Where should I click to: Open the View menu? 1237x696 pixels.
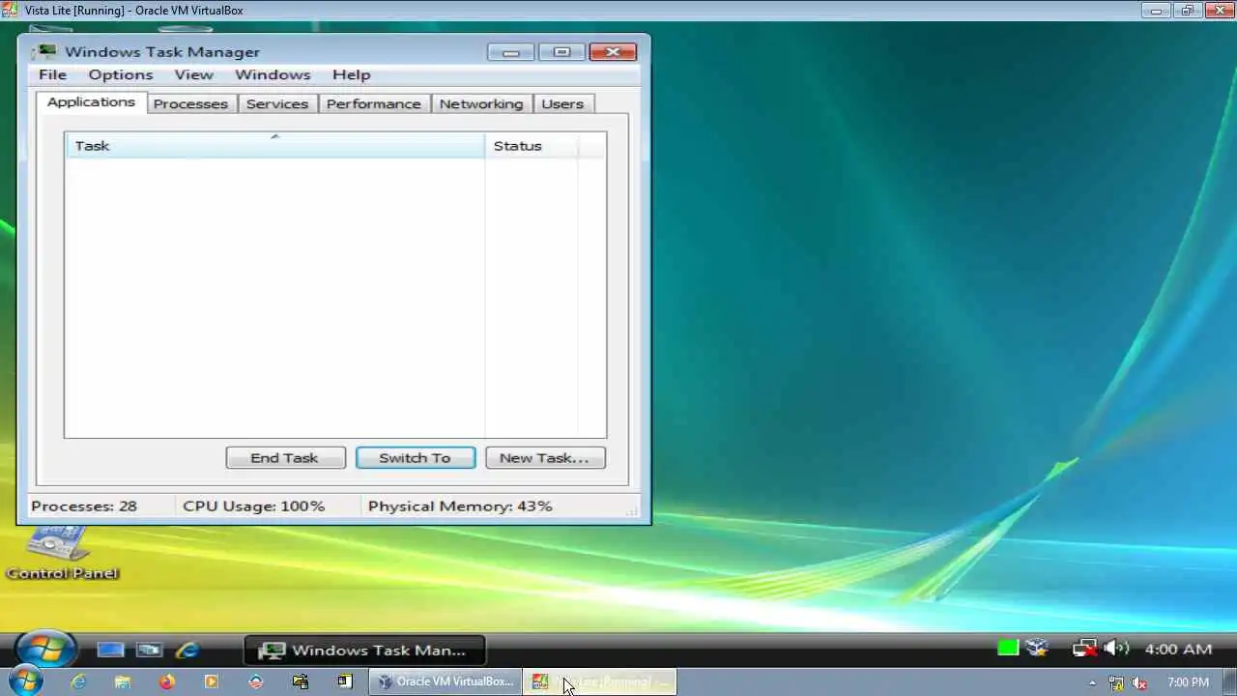pyautogui.click(x=193, y=74)
